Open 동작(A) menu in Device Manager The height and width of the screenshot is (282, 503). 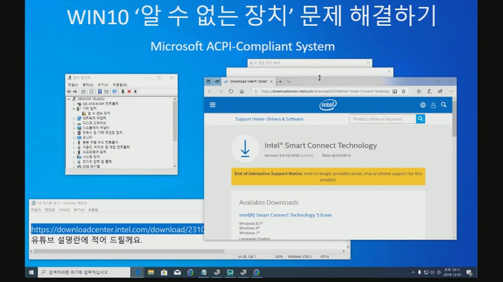pos(88,85)
